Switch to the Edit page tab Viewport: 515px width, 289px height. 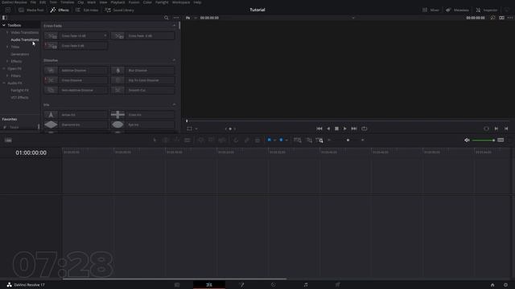209,285
